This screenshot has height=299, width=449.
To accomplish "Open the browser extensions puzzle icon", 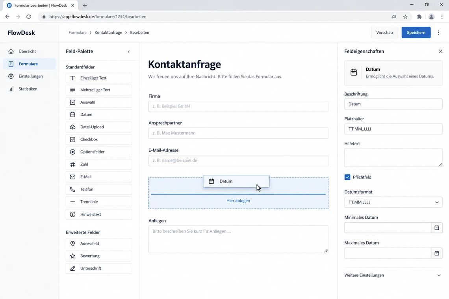I will [x=419, y=17].
